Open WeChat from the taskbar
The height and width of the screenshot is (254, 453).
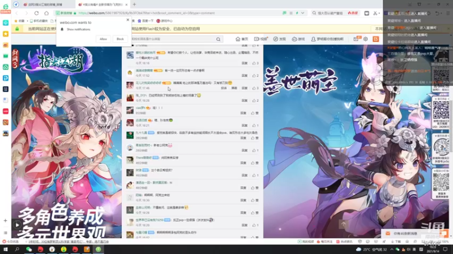point(29,249)
